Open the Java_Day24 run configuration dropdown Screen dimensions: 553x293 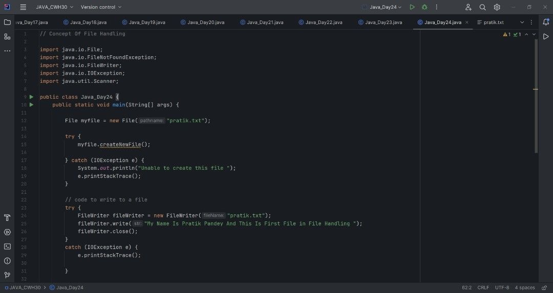[382, 7]
